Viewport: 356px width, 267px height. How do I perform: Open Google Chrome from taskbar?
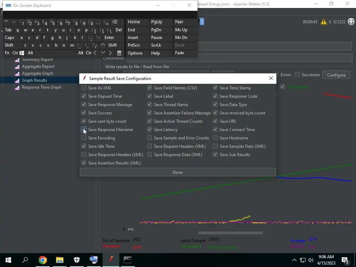coord(42,260)
